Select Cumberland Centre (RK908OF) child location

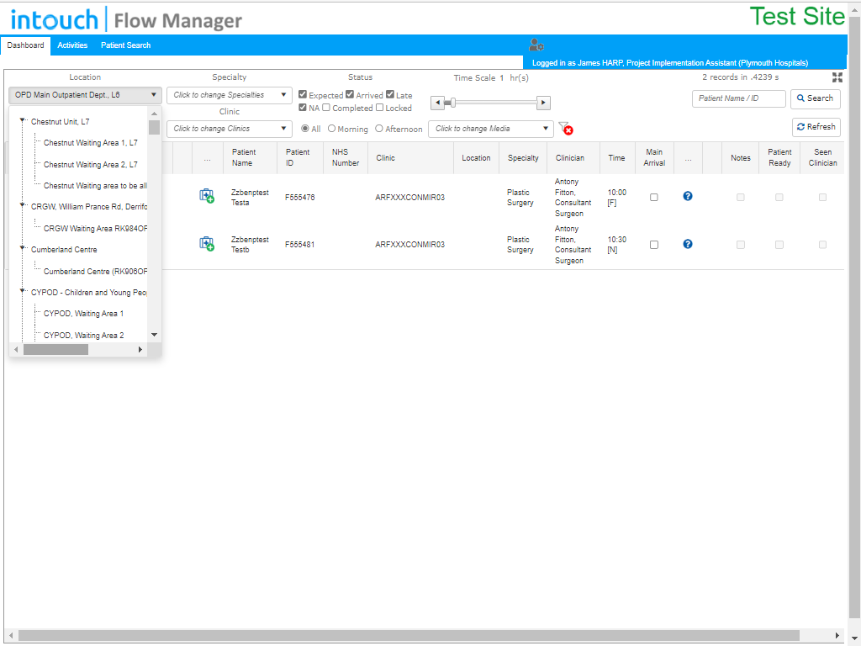click(95, 272)
